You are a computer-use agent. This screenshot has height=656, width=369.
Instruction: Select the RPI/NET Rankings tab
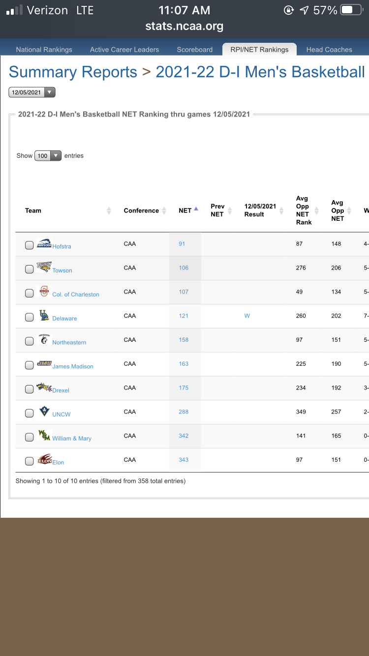259,49
